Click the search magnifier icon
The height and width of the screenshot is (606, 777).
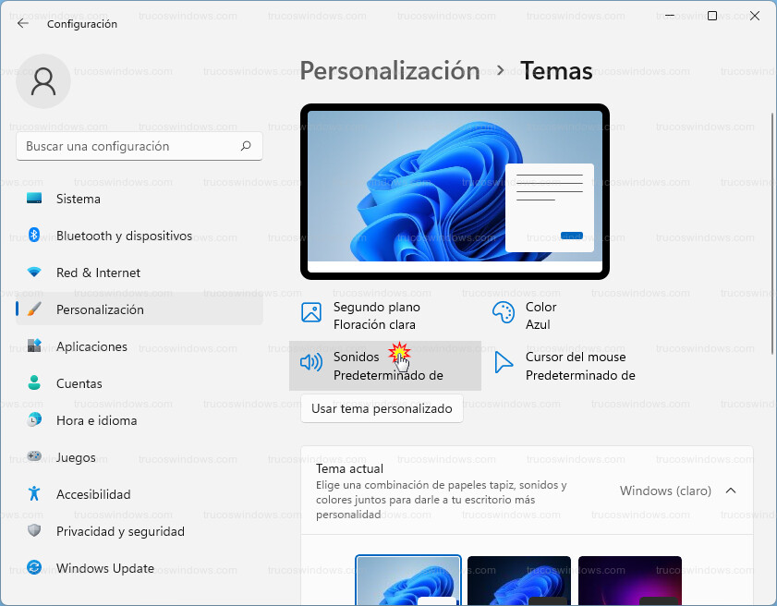coord(246,146)
